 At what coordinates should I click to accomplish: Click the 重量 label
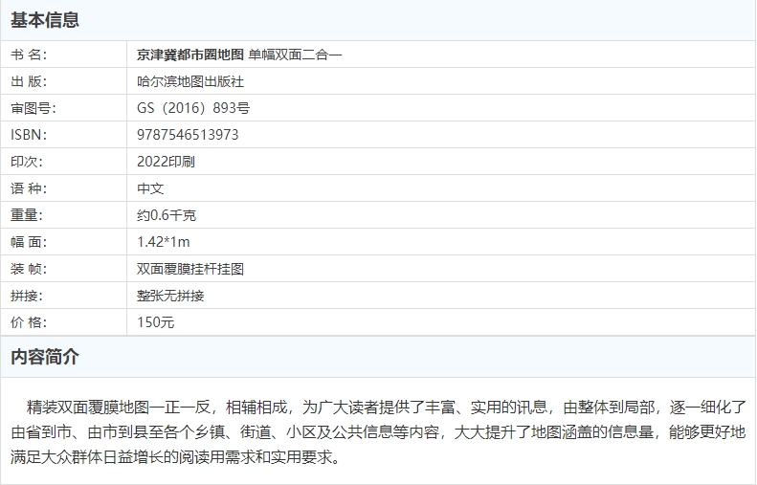tap(27, 215)
